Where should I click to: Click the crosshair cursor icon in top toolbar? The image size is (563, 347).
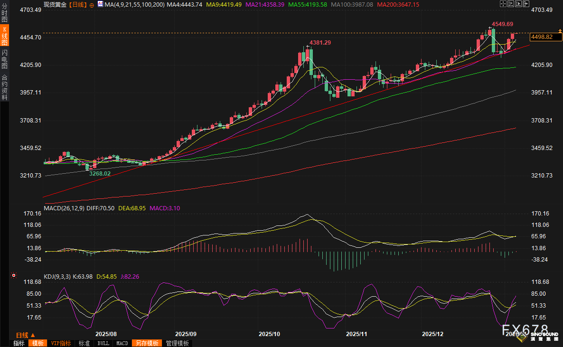[x=503, y=4]
